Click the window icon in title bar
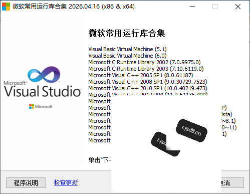The height and width of the screenshot is (194, 250). click(6, 7)
